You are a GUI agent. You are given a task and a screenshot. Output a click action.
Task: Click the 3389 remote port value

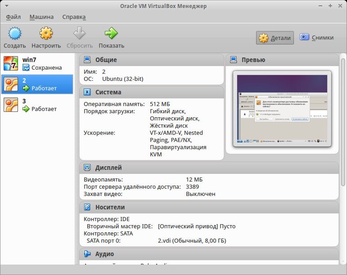click(x=192, y=186)
